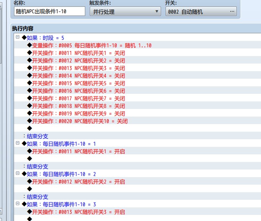Open the 开关 selector showing 0002 自动随机
Screen dimensions: 261x221
click(x=201, y=11)
